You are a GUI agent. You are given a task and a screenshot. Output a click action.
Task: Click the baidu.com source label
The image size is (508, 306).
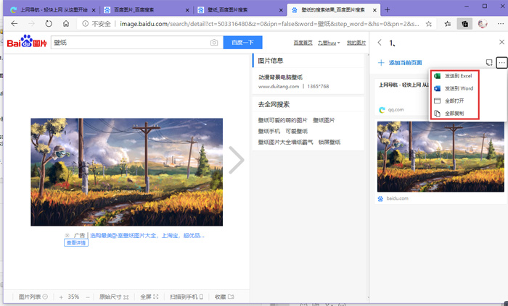[x=397, y=198]
